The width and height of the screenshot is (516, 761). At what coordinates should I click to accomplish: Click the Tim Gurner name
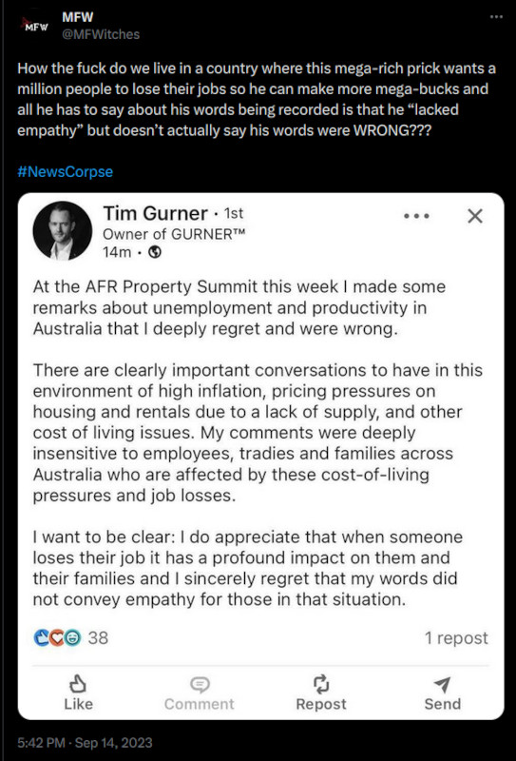[x=155, y=213]
